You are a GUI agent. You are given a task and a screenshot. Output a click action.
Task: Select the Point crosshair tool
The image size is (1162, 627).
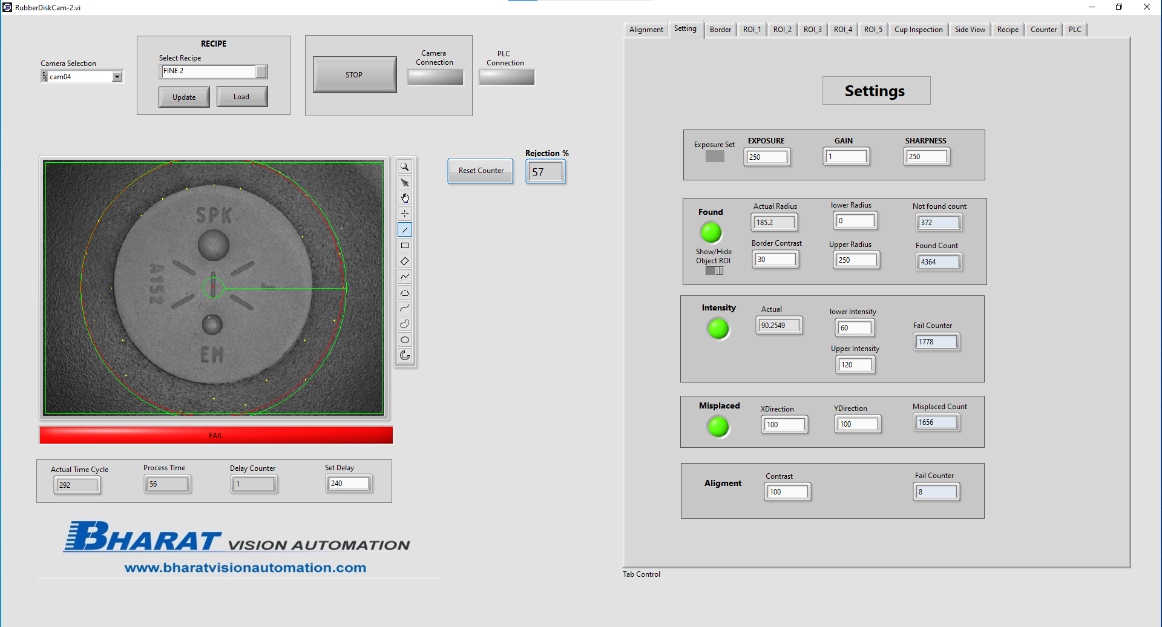click(404, 214)
